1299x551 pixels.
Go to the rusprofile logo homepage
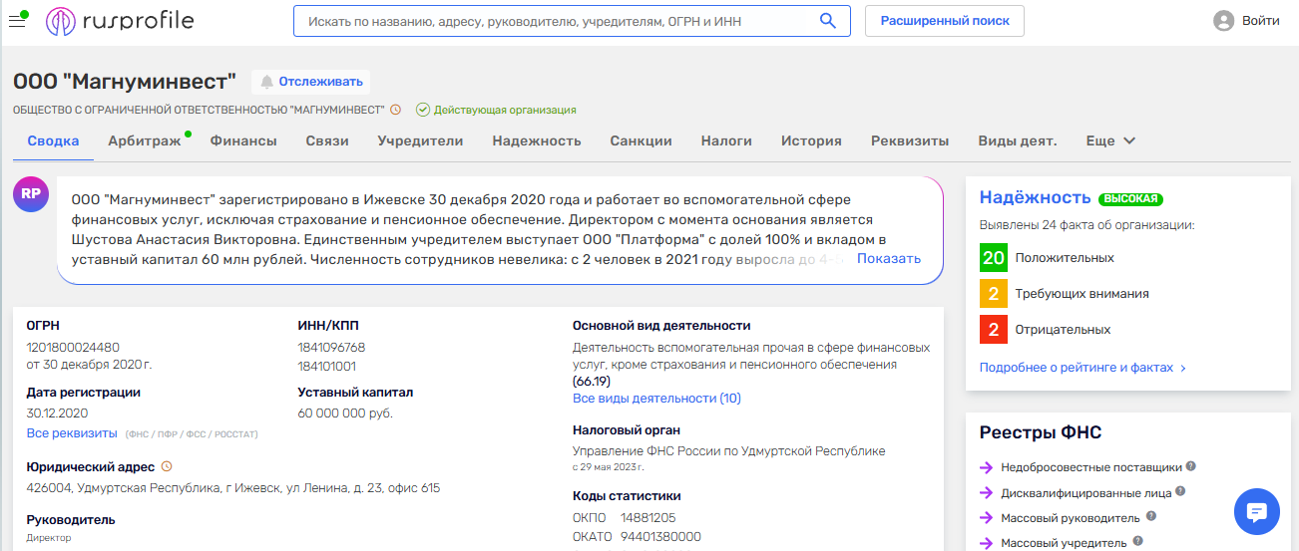120,21
